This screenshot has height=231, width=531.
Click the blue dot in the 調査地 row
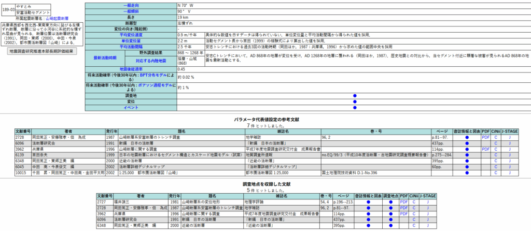click(x=355, y=96)
